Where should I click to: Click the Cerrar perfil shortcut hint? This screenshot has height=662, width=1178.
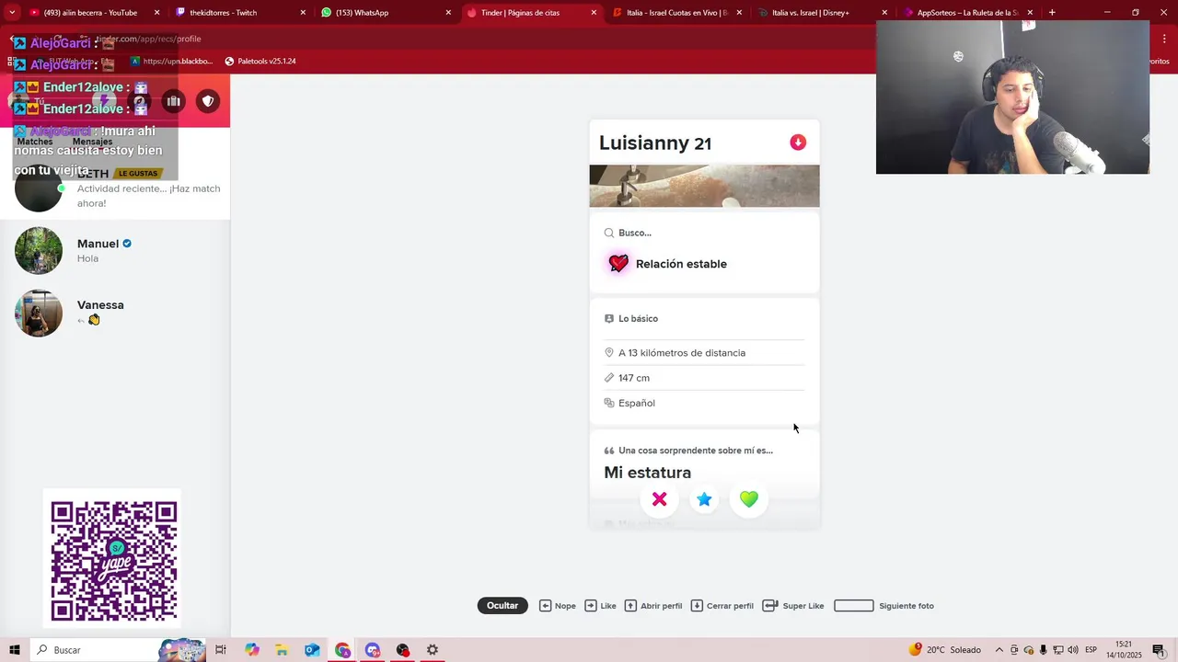tap(722, 606)
